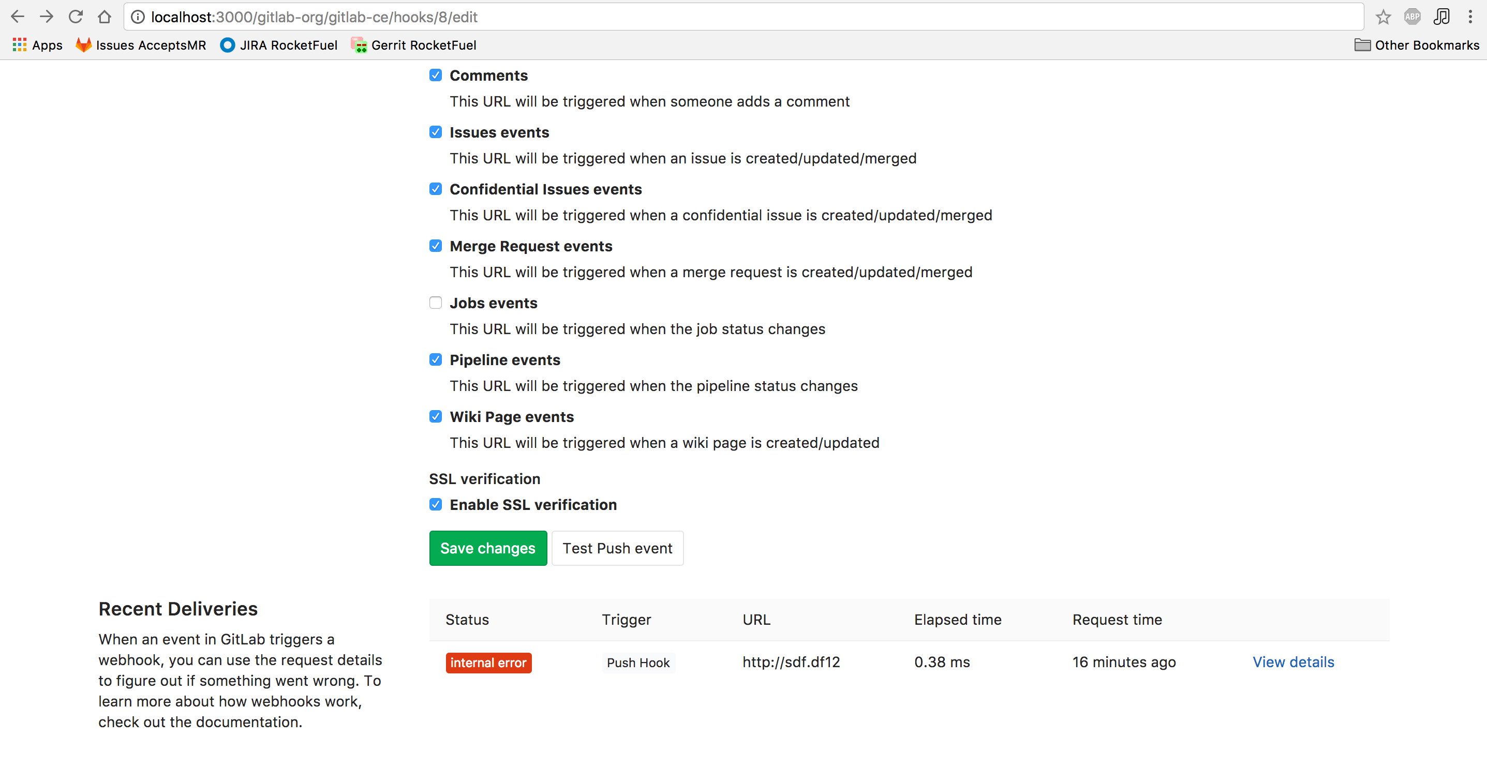The height and width of the screenshot is (782, 1487).
Task: Open the Apps grid shortcut
Action: click(x=38, y=45)
